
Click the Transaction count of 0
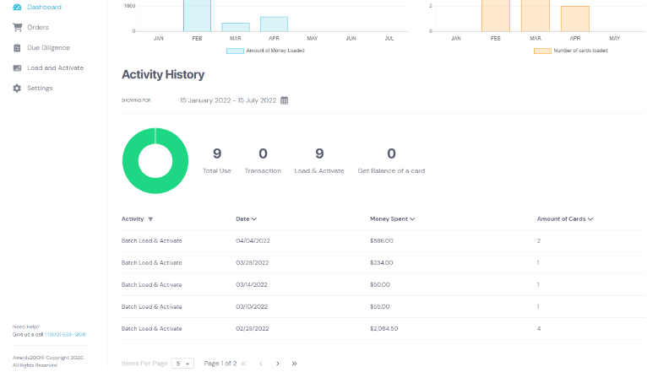(263, 154)
